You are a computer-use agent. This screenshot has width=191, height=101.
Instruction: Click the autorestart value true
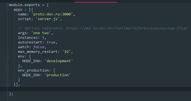tap(51, 42)
